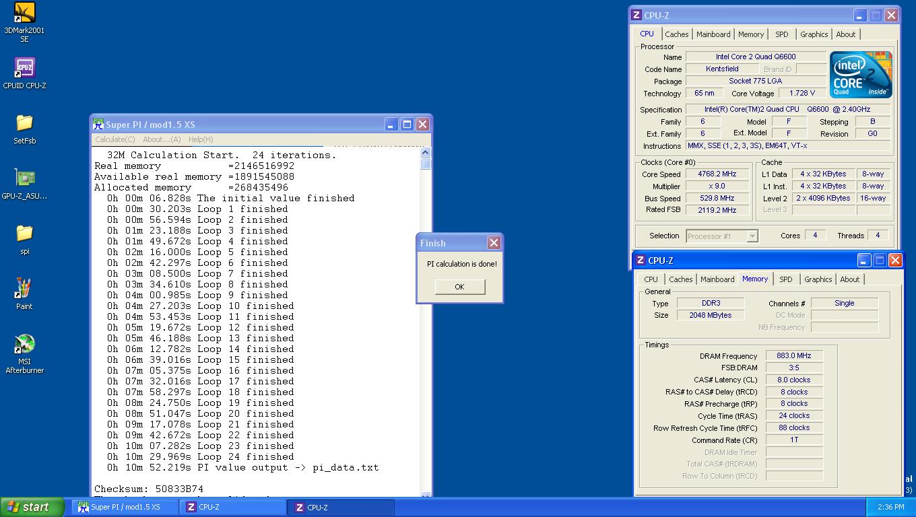Minimize the Super PI window
This screenshot has width=916, height=517.
(x=391, y=124)
